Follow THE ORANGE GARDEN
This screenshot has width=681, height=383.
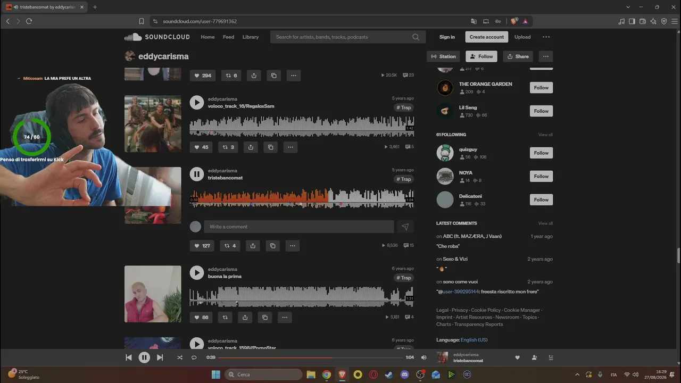tap(541, 88)
